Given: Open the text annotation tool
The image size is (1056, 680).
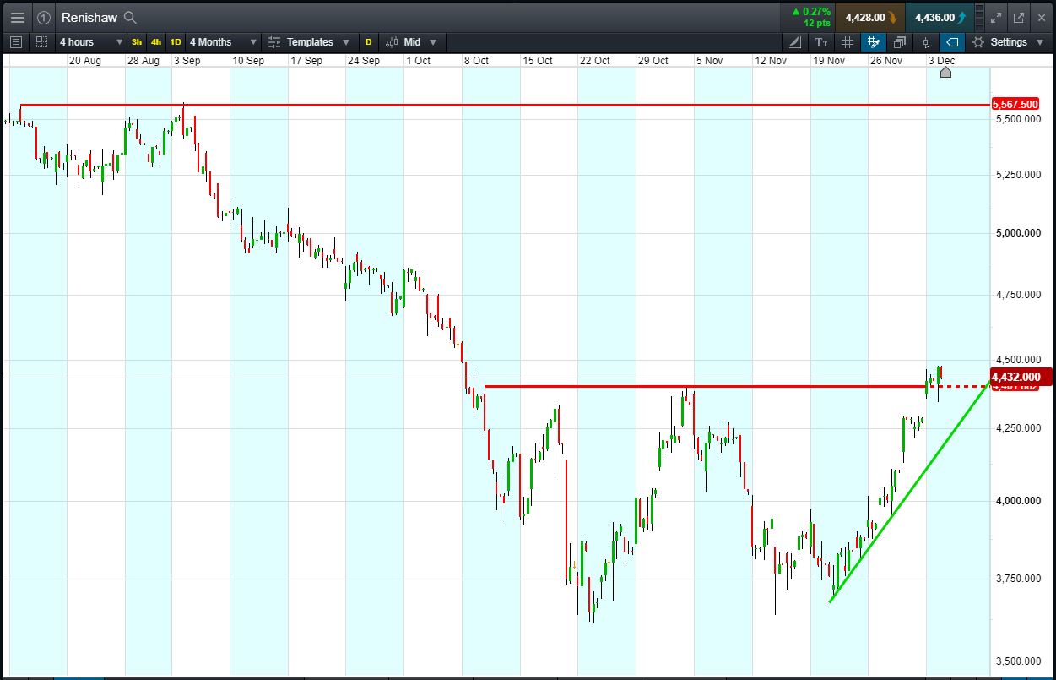Looking at the screenshot, I should (x=821, y=41).
